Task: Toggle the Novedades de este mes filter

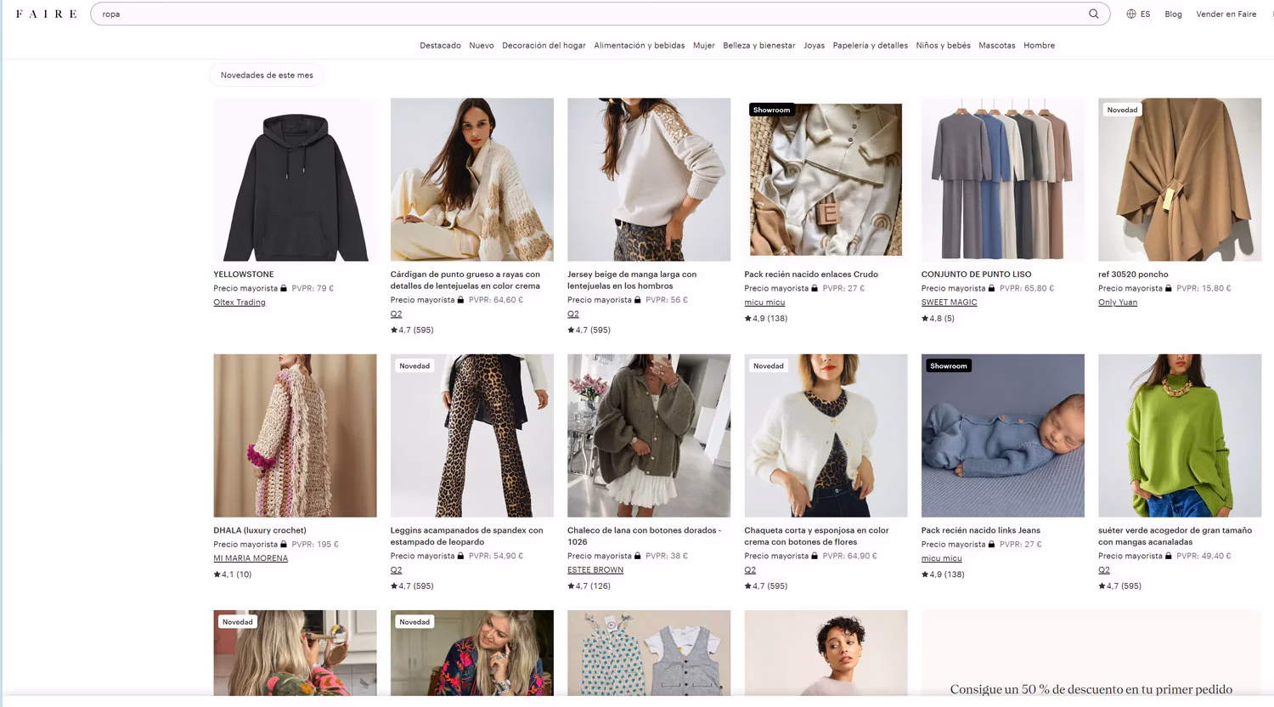Action: tap(267, 75)
